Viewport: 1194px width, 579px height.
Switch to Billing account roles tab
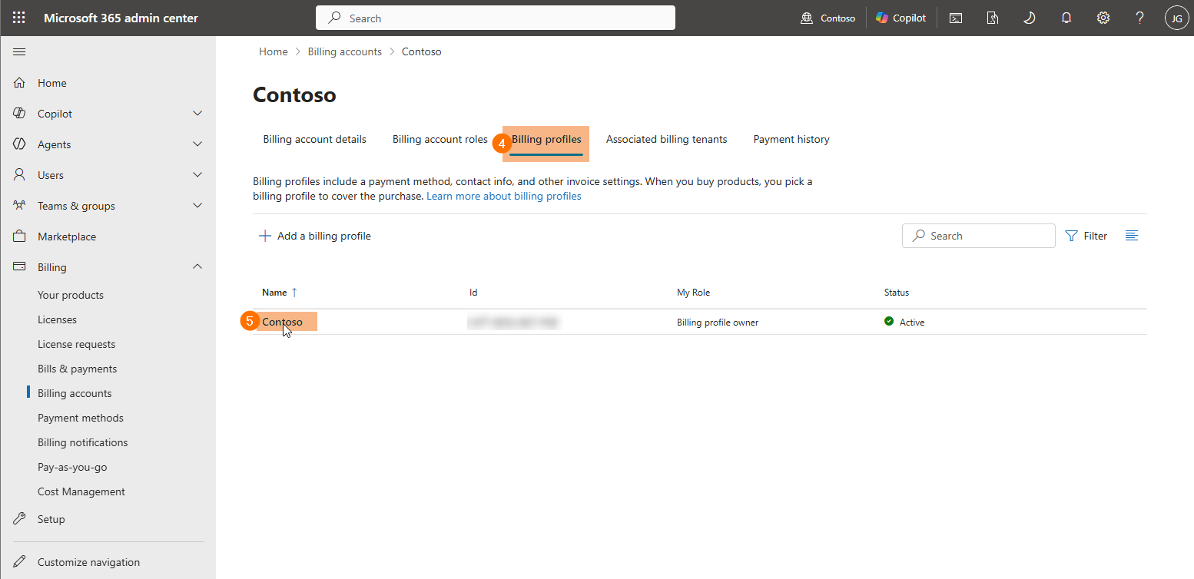(440, 139)
